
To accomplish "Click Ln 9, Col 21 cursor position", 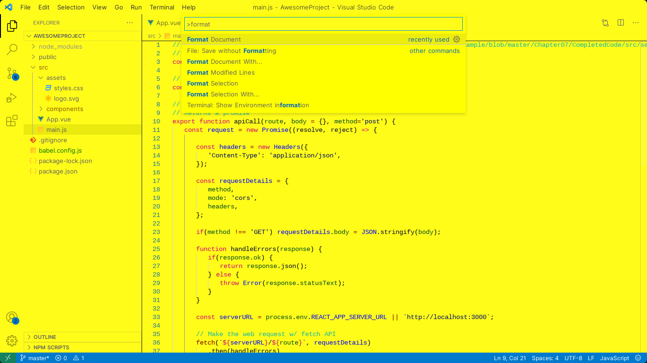I will (x=510, y=358).
